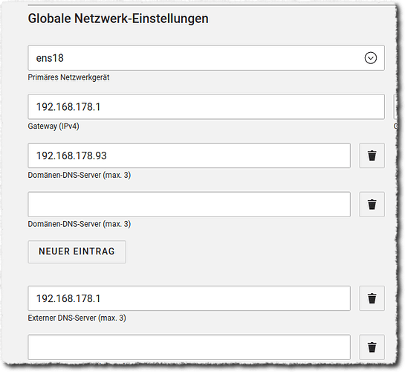Click the NEUER EINTRAG button

tap(77, 251)
